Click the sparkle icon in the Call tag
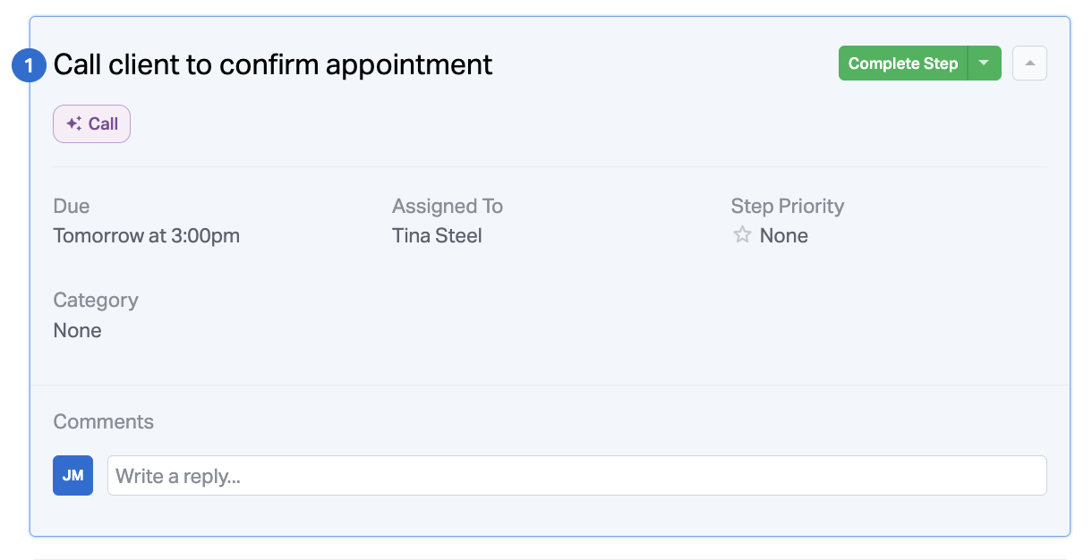This screenshot has width=1092, height=560. (73, 124)
